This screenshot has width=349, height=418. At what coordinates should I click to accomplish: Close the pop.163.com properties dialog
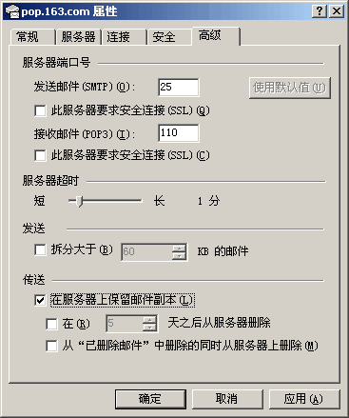click(x=337, y=11)
